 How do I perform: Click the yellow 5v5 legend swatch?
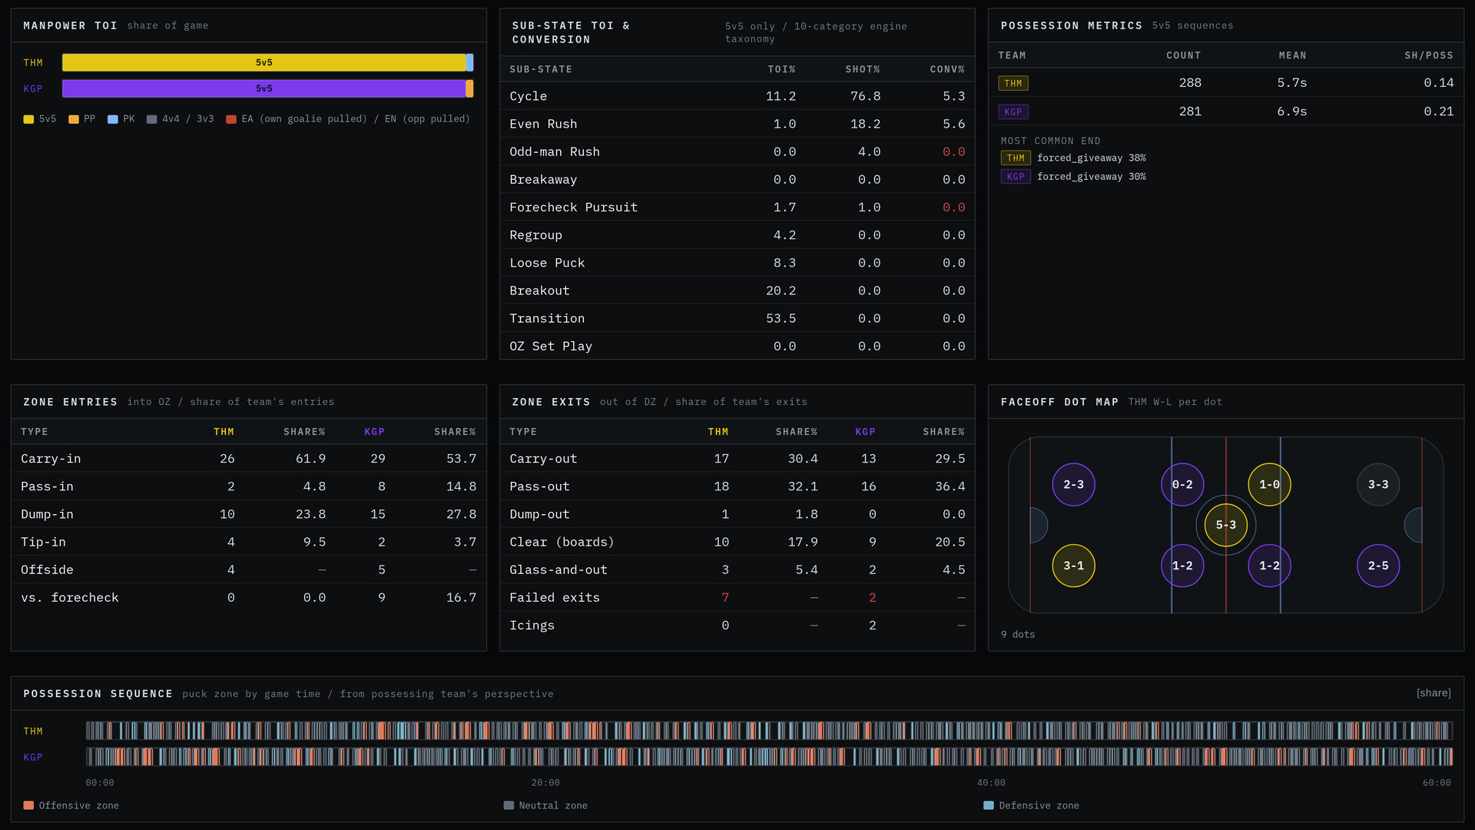point(28,119)
